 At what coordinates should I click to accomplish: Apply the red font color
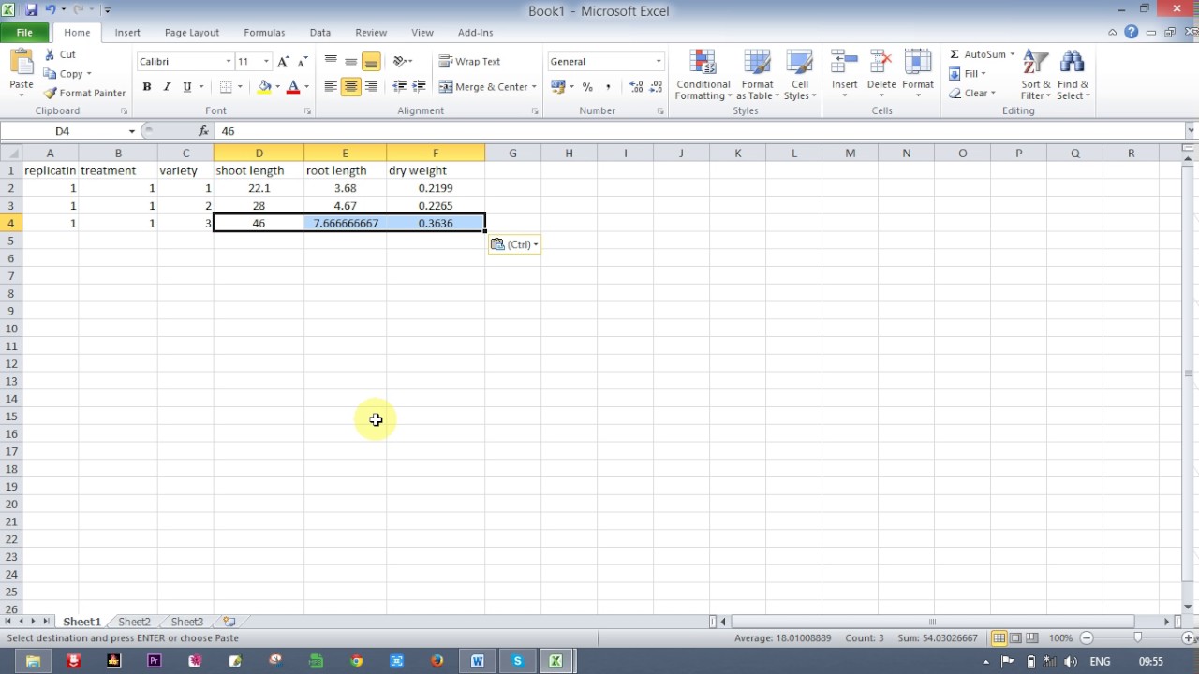tap(293, 87)
